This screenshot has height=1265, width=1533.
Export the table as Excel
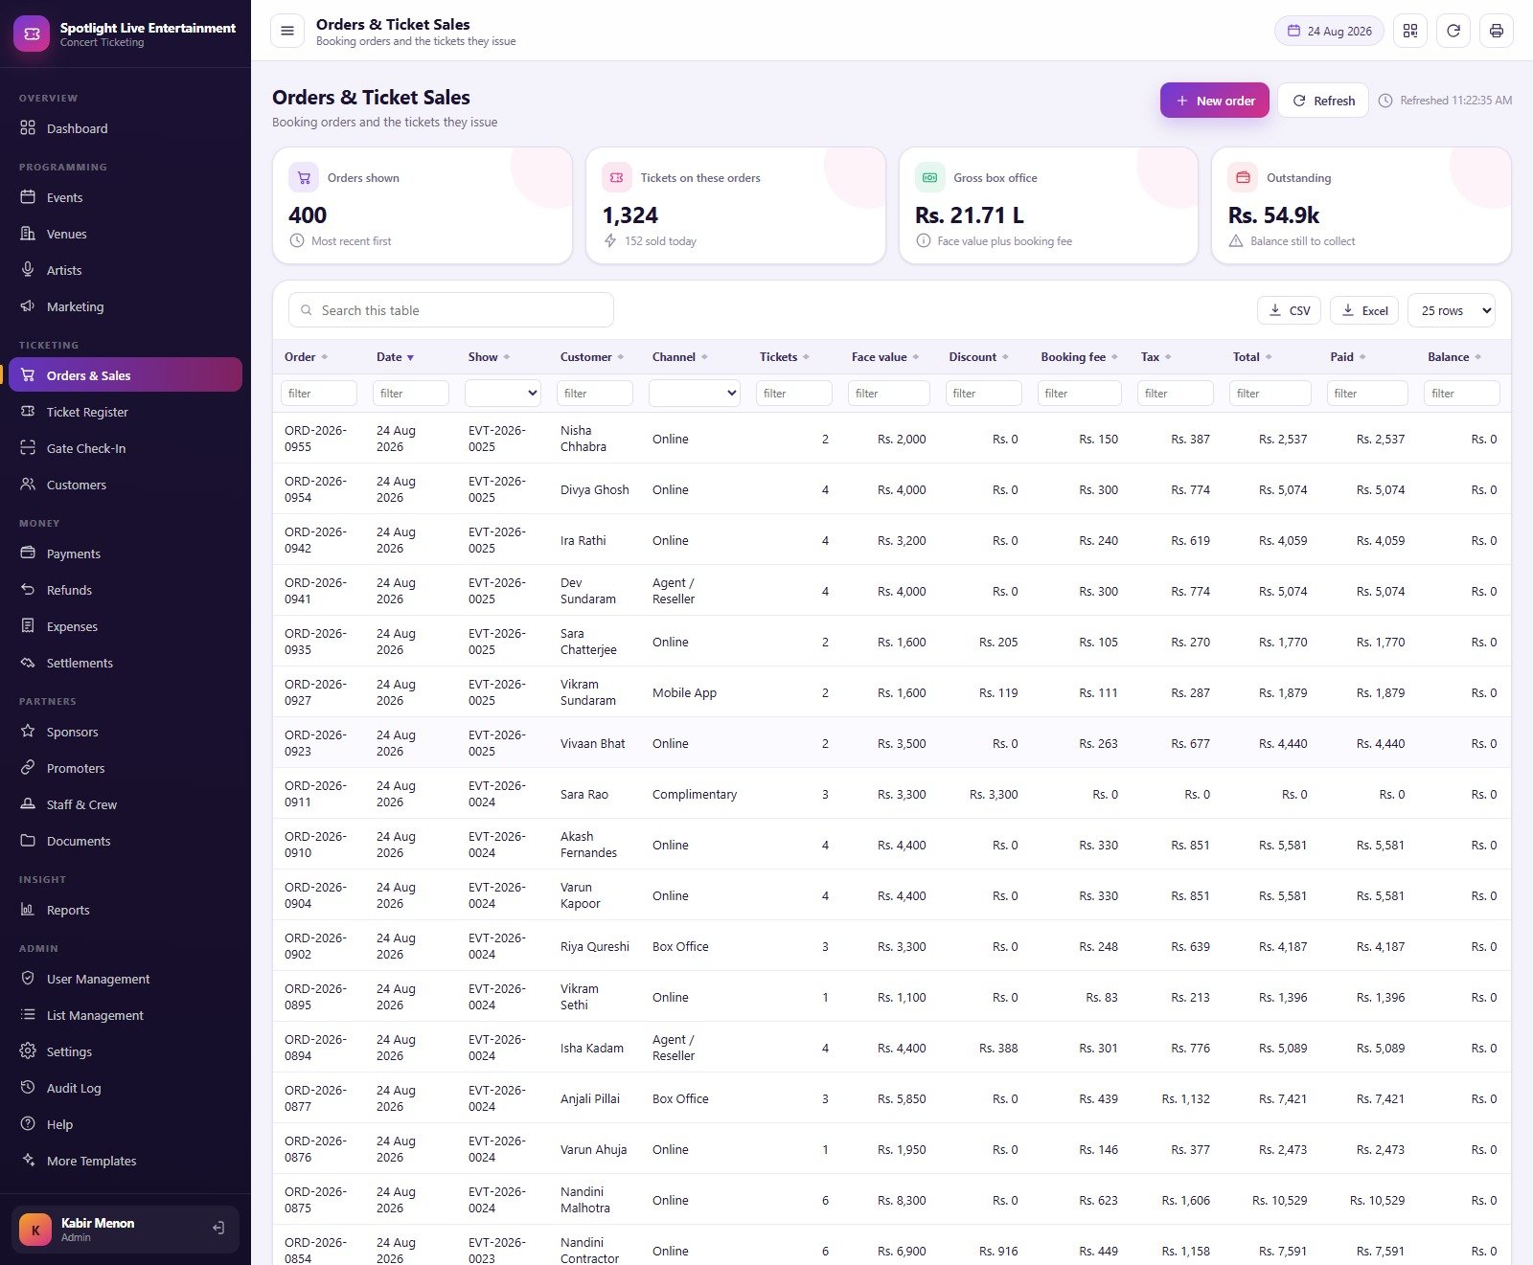(1364, 310)
